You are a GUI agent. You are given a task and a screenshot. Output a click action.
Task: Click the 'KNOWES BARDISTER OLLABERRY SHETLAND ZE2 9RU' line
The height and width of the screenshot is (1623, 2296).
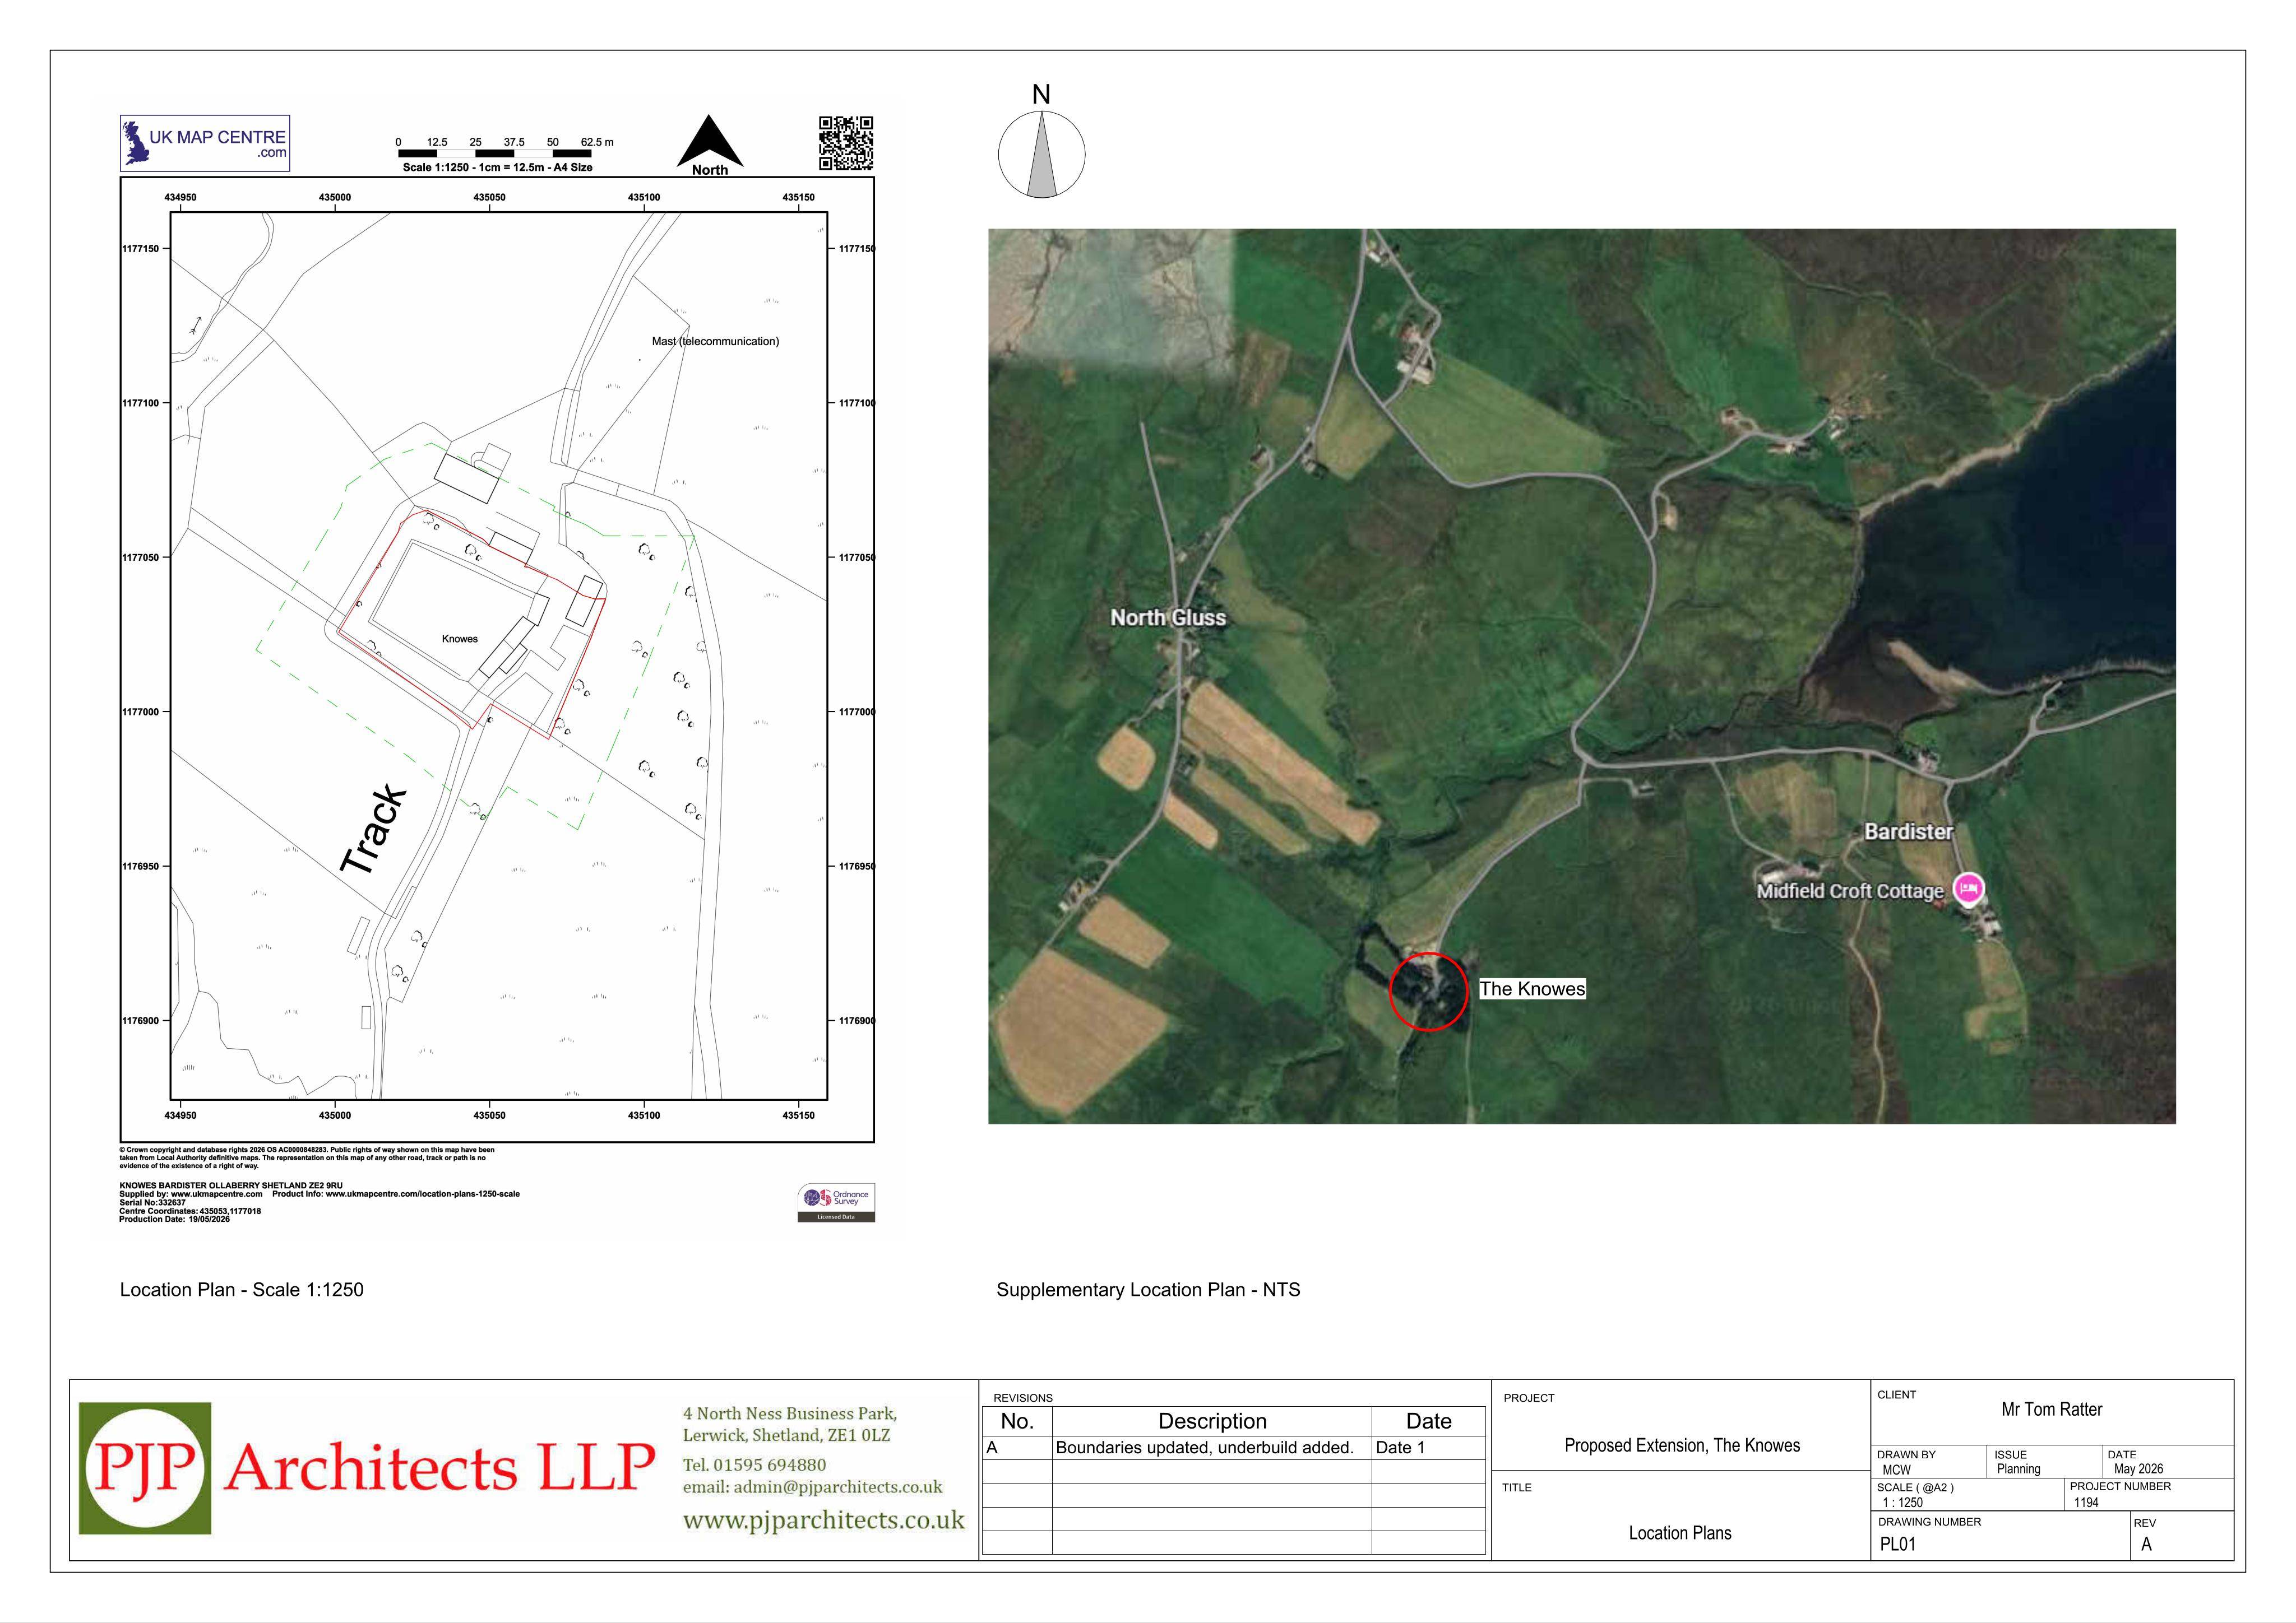click(231, 1185)
